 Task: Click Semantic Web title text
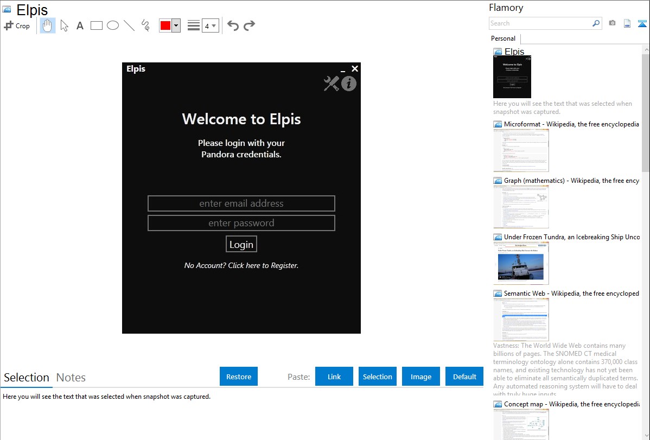click(571, 293)
